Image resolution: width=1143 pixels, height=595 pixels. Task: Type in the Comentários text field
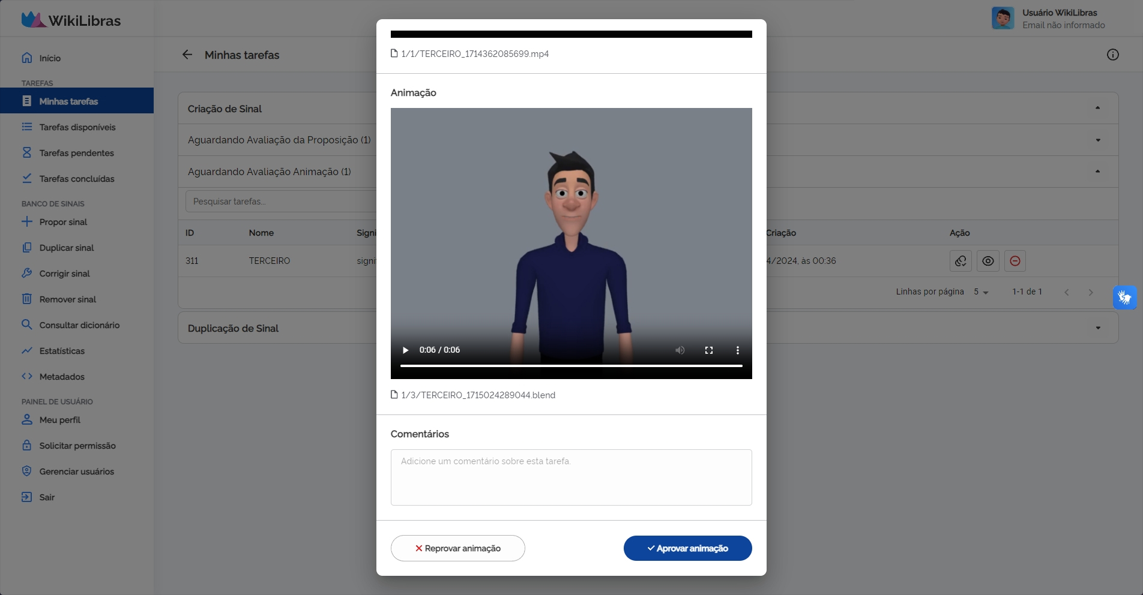point(570,477)
